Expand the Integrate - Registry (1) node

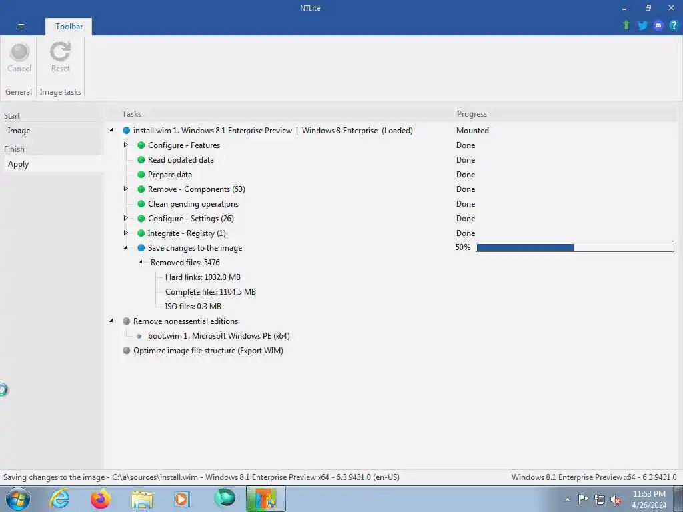pyautogui.click(x=126, y=233)
